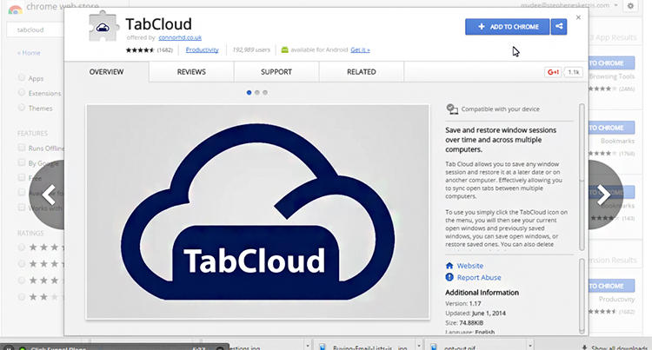Go to the previous screenshot with left arrow

point(50,194)
